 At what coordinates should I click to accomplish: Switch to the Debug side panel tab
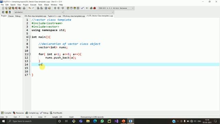coord(18,16)
